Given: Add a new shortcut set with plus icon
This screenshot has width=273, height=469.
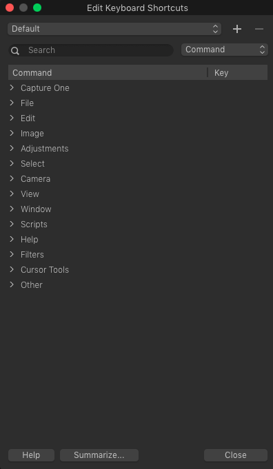Looking at the screenshot, I should [237, 29].
